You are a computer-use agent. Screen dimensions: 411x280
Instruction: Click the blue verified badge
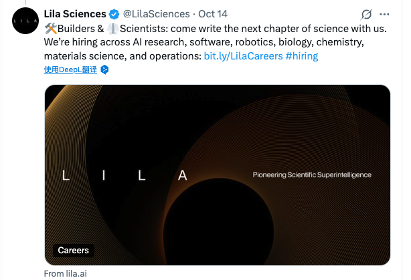(x=114, y=14)
